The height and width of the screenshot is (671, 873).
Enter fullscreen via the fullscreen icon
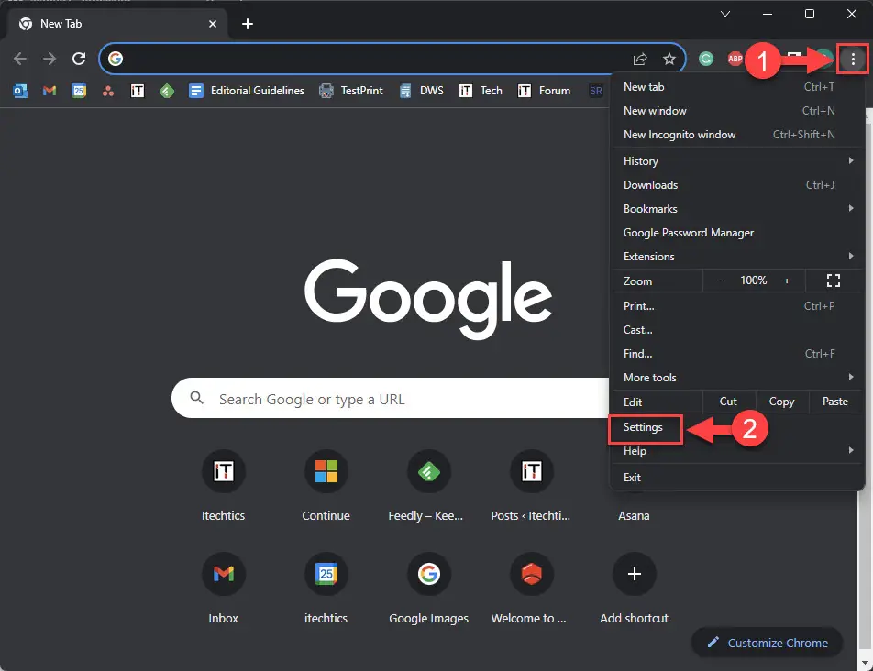(834, 280)
